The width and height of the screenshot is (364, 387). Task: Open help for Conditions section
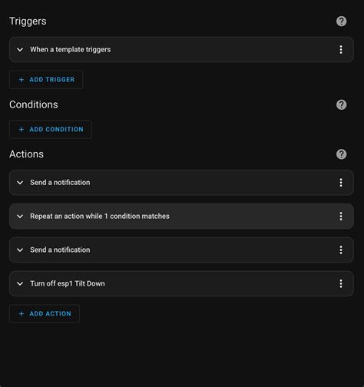point(341,104)
